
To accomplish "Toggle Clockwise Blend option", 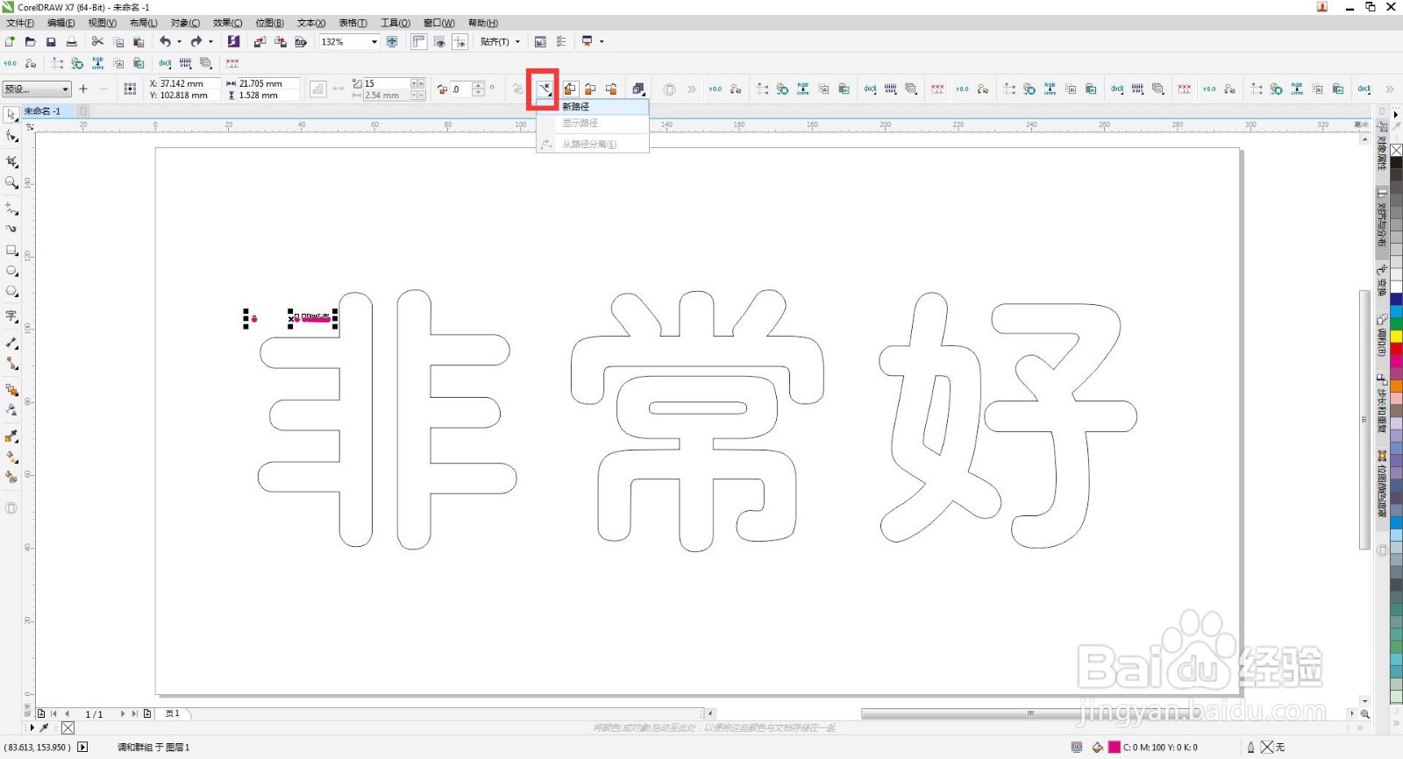I will pos(591,89).
